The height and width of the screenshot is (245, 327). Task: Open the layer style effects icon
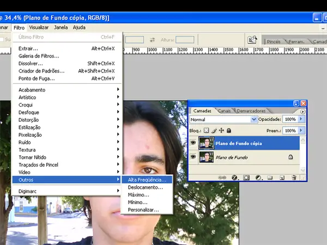(234, 177)
